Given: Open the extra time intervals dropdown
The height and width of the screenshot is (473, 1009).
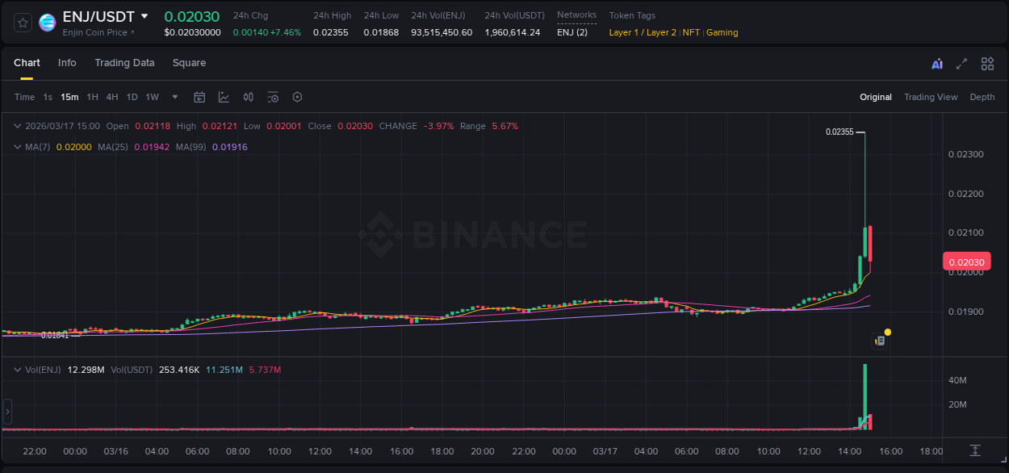Looking at the screenshot, I should (174, 96).
